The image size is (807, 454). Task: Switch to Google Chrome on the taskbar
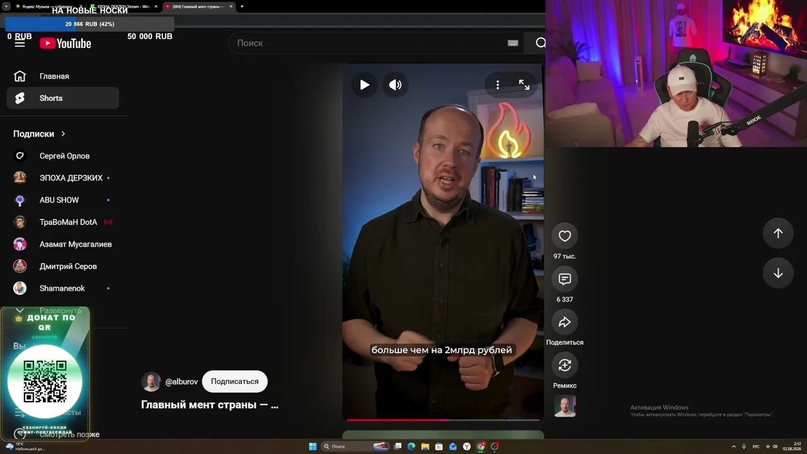[x=481, y=446]
